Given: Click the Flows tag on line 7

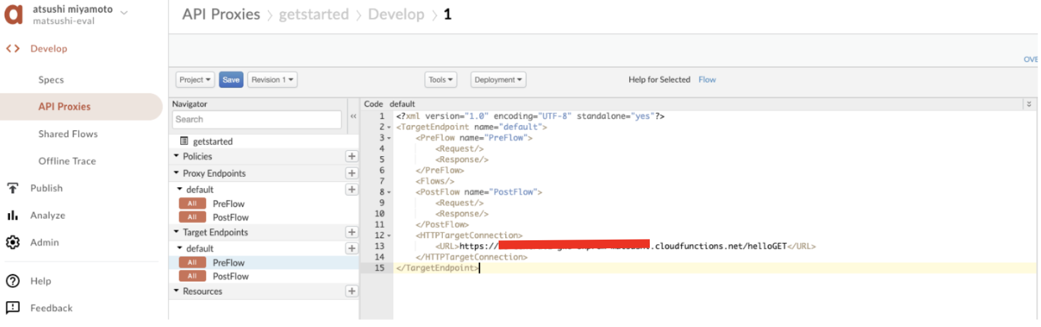Looking at the screenshot, I should tap(435, 181).
